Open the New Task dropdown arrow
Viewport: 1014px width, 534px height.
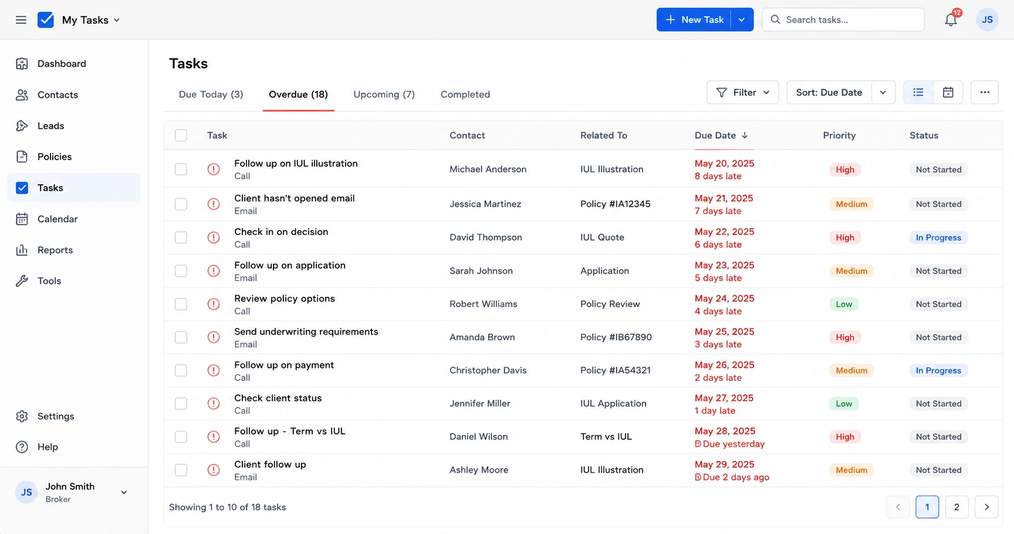coord(742,19)
